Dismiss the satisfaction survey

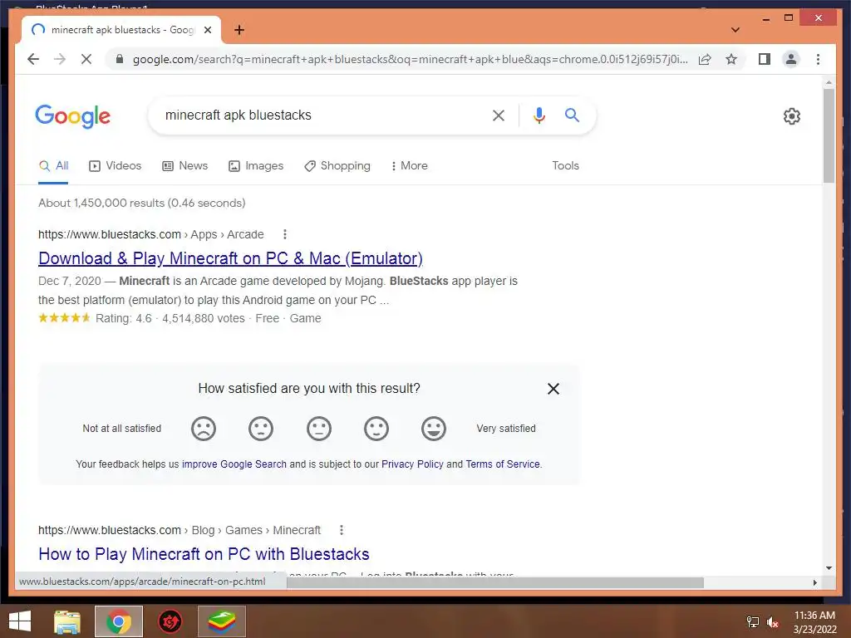(x=553, y=389)
